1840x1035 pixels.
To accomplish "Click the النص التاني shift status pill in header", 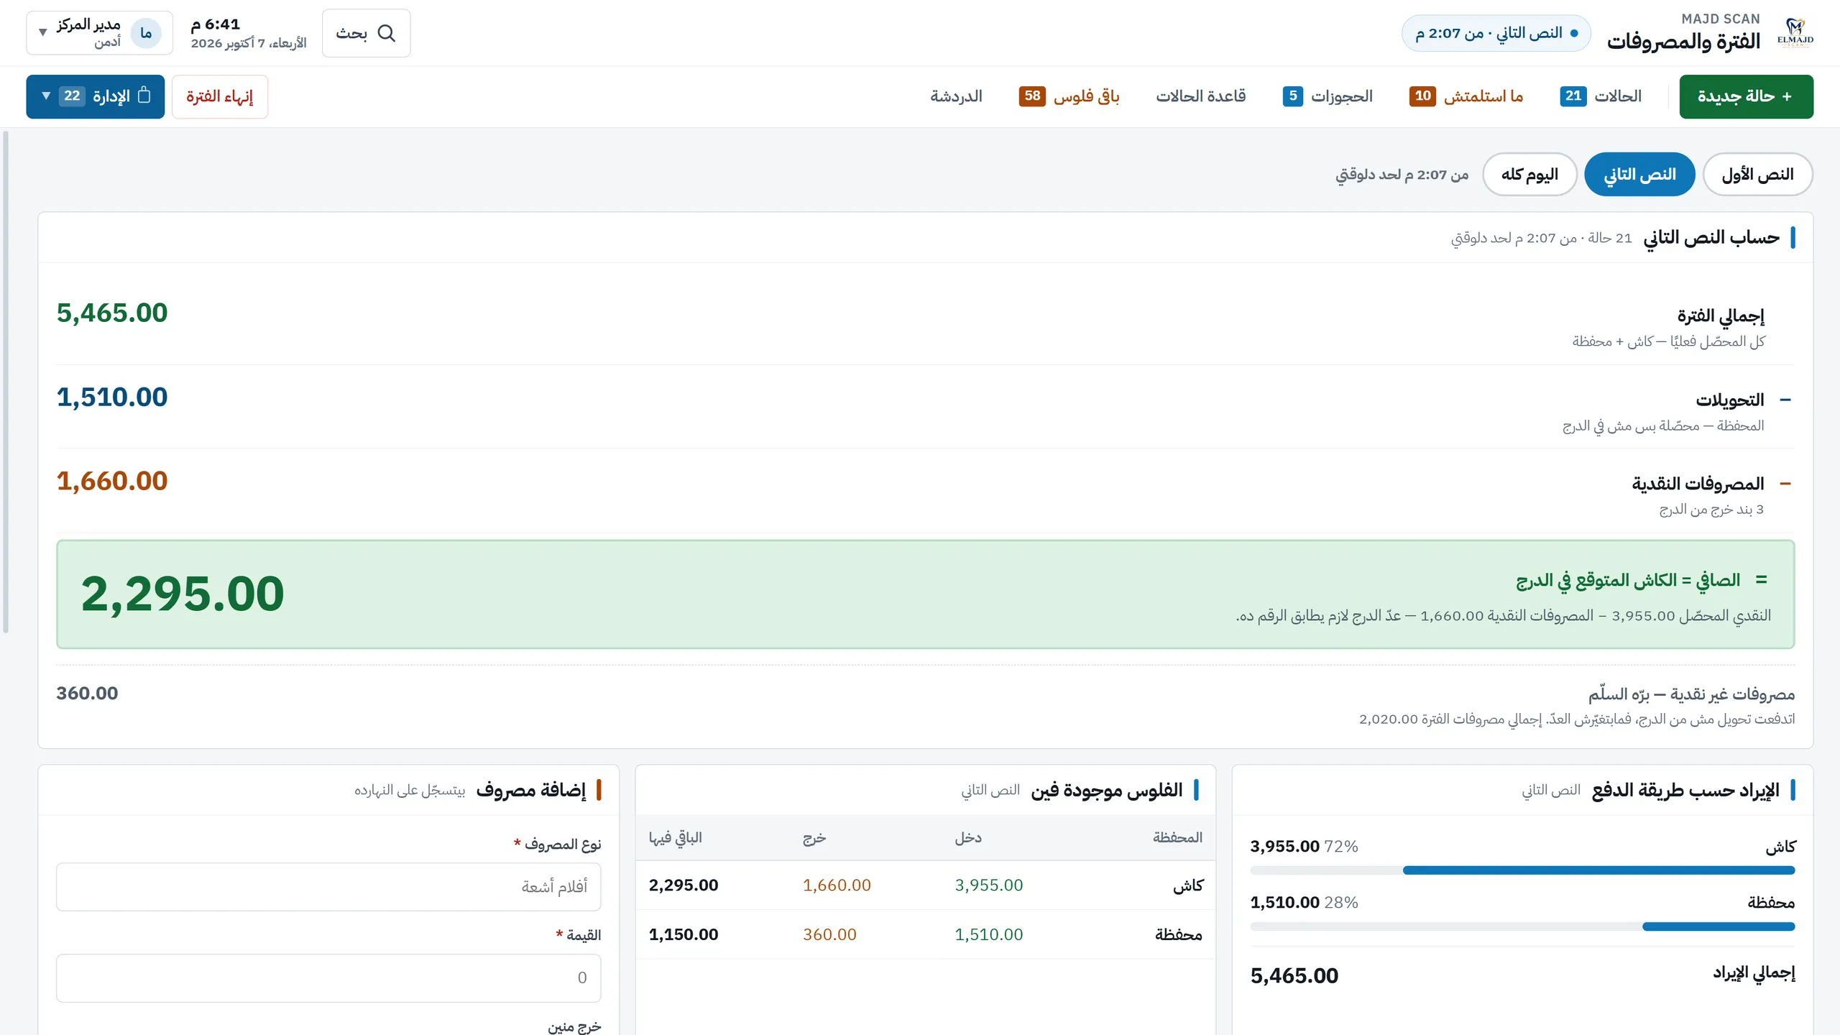I will click(1496, 33).
